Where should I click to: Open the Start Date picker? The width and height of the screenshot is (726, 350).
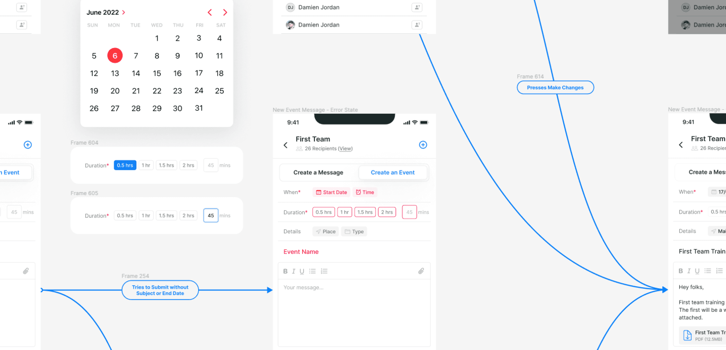[x=331, y=192]
